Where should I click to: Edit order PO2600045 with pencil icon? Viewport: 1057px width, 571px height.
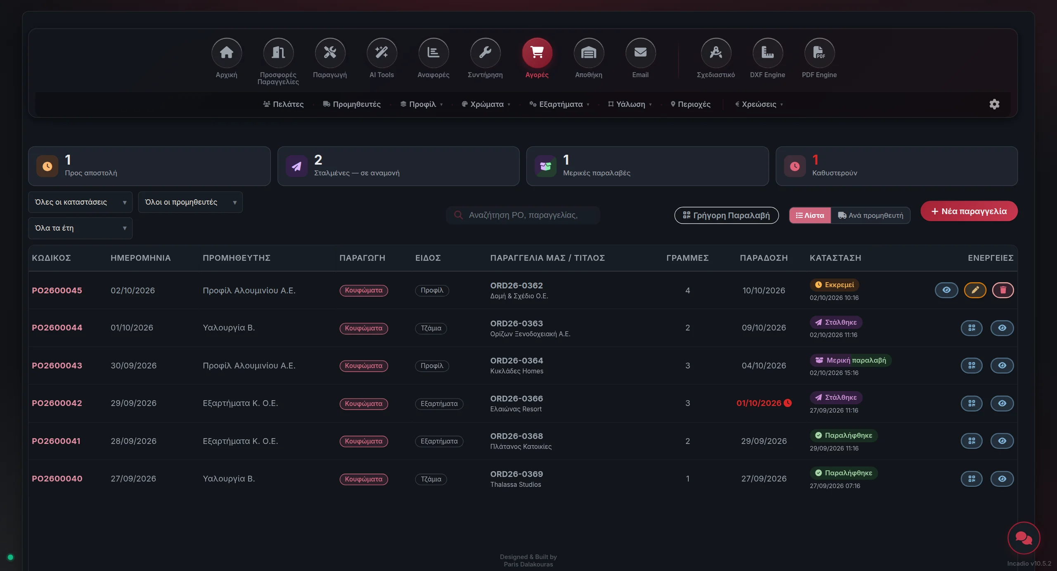(x=975, y=290)
